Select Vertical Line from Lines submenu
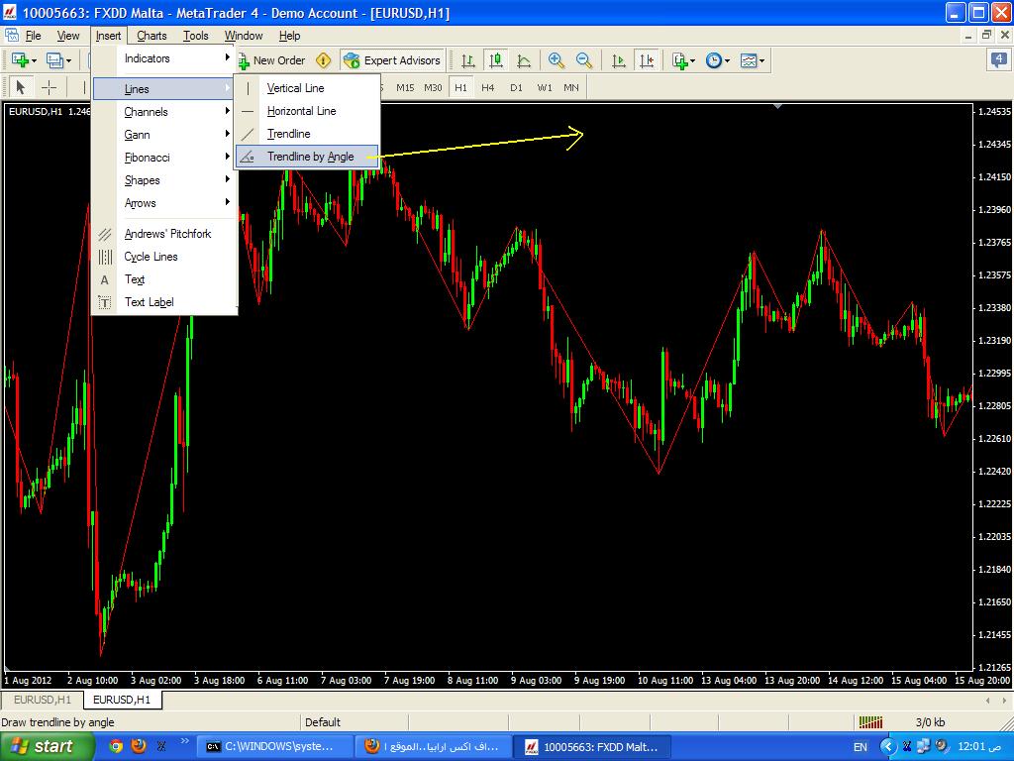 pyautogui.click(x=307, y=88)
